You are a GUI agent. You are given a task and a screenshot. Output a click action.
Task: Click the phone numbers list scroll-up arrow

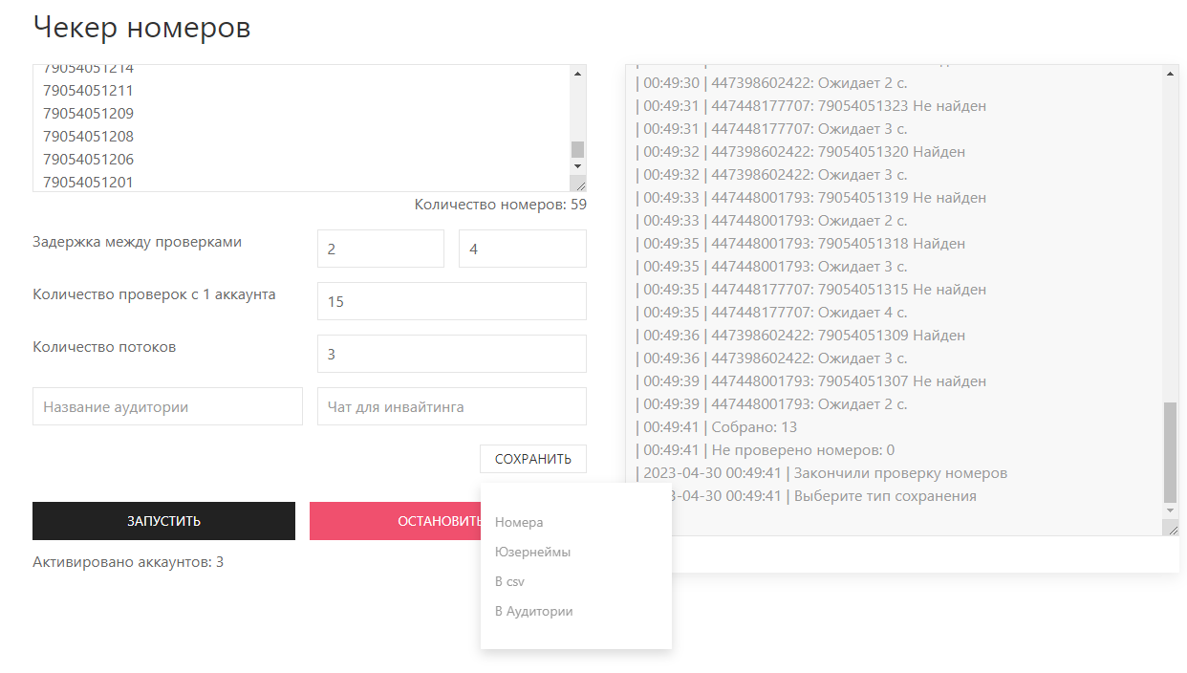click(x=577, y=74)
